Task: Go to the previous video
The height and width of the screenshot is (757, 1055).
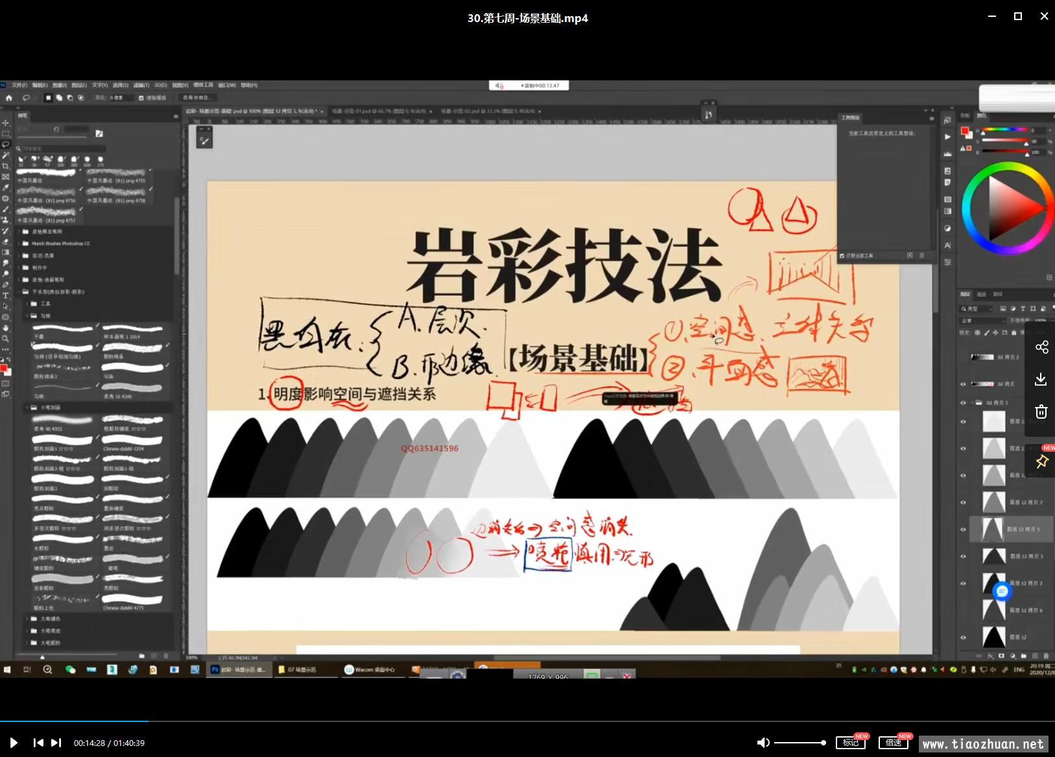Action: coord(38,743)
